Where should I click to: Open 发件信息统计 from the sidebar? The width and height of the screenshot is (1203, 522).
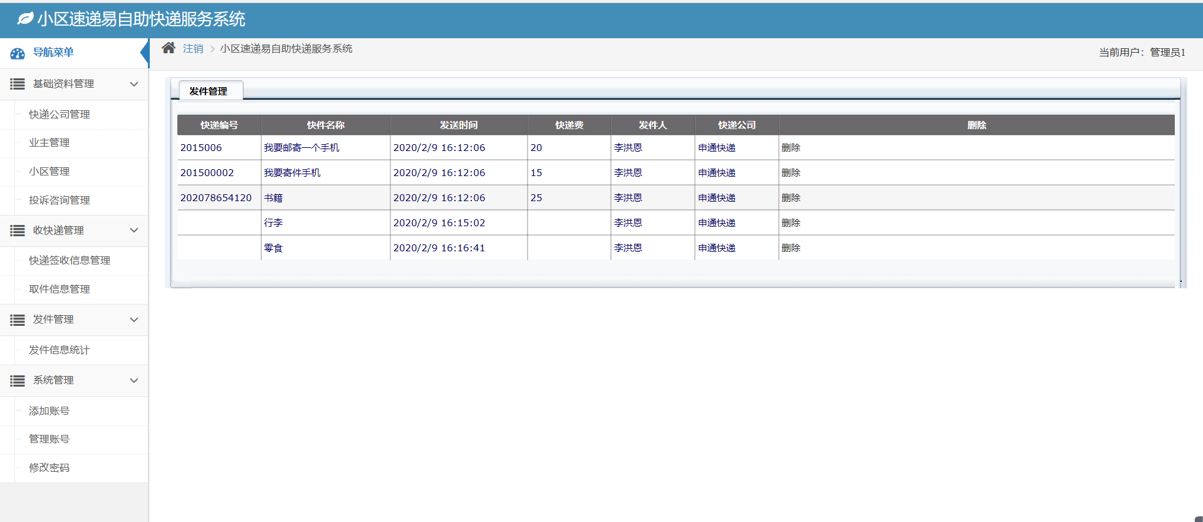(60, 350)
